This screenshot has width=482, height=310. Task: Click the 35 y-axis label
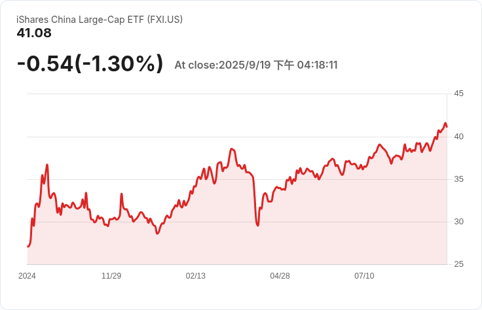458,179
